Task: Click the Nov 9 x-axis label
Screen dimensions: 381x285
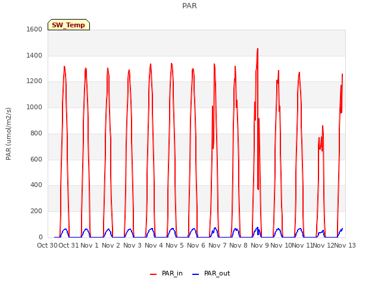Action: coord(260,245)
